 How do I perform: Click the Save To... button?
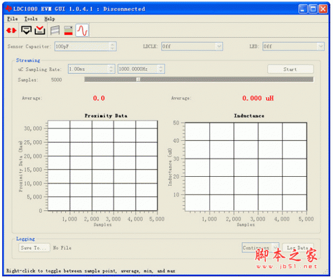coord(34,248)
